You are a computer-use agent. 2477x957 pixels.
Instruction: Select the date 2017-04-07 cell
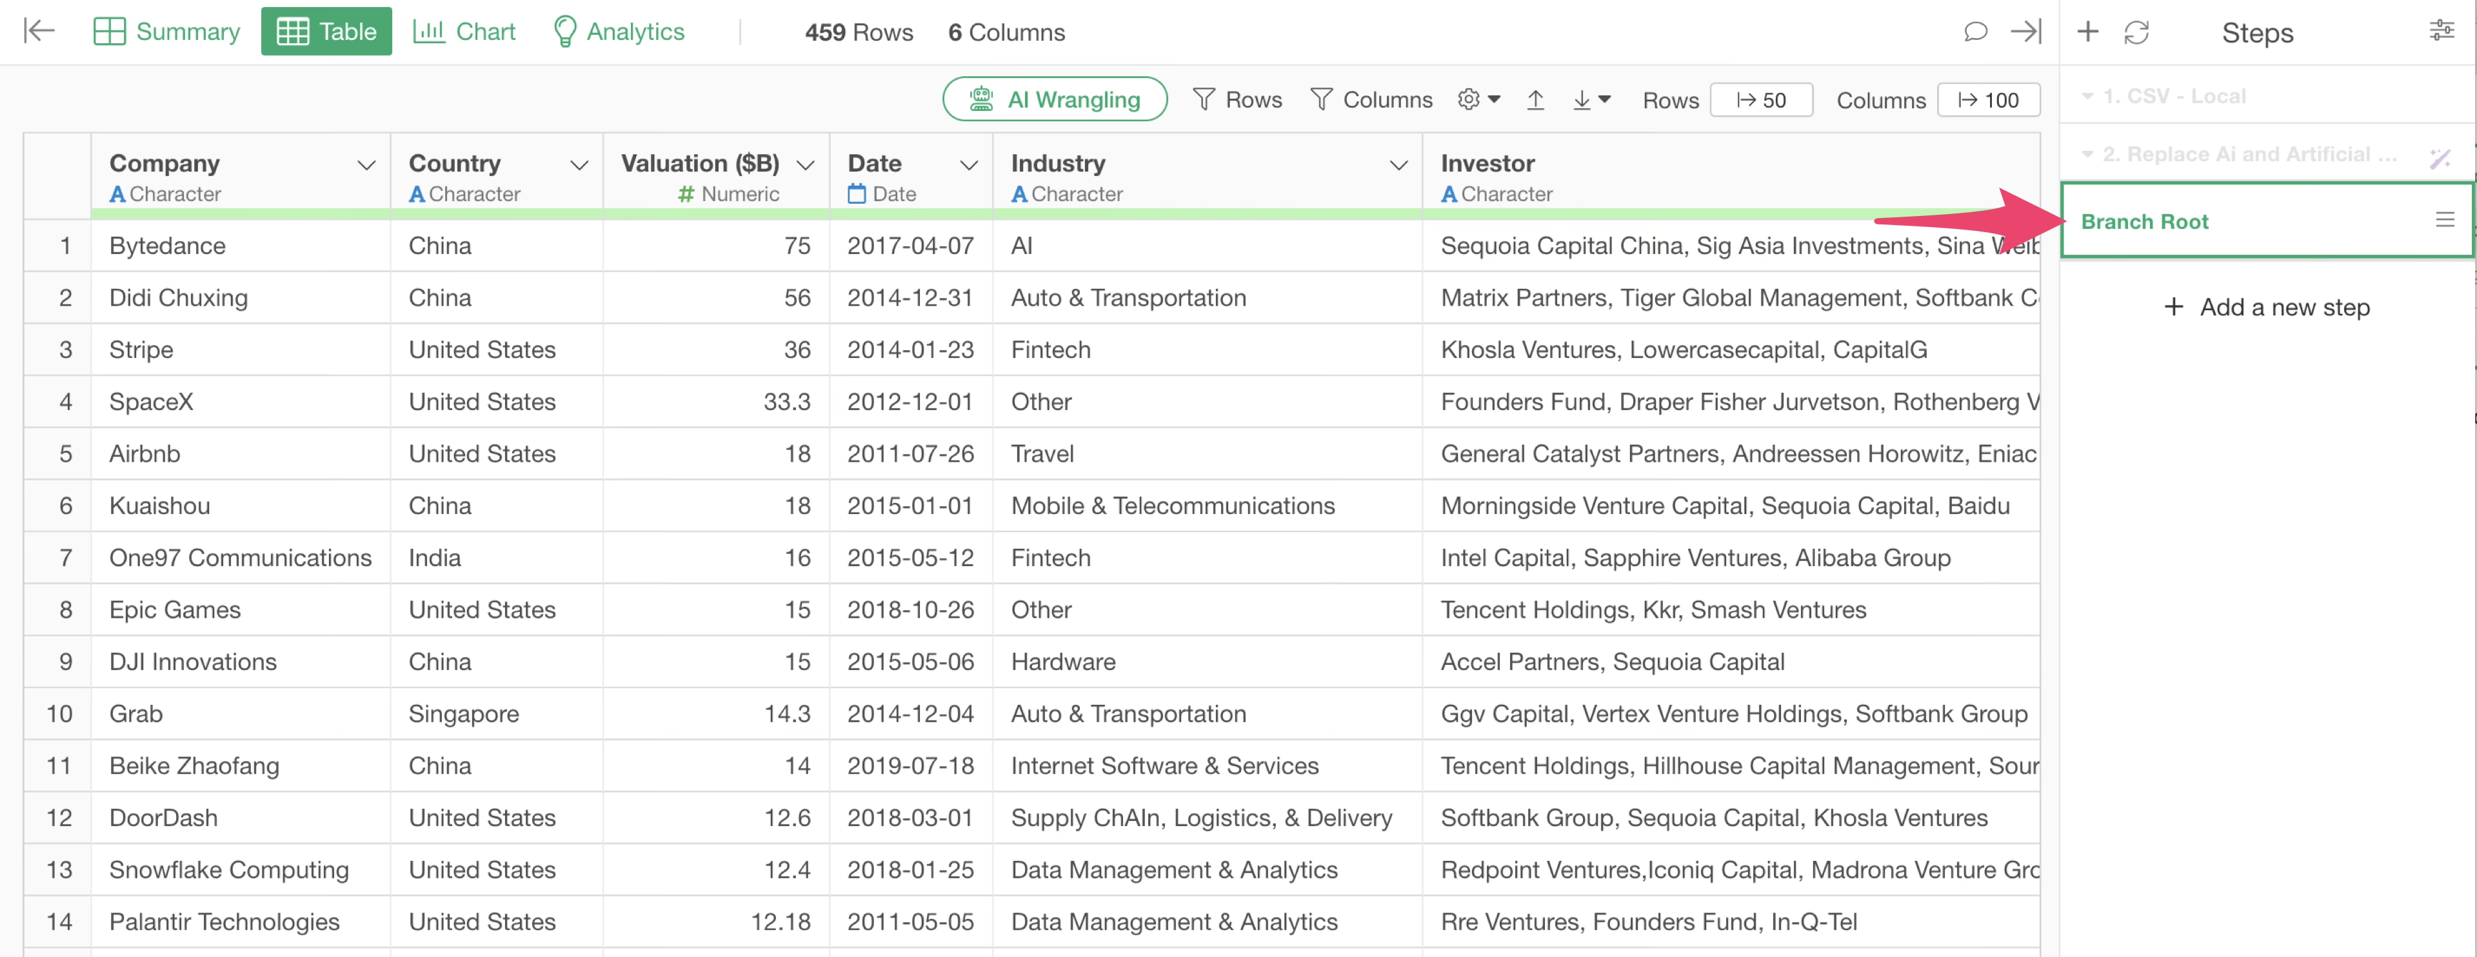click(x=911, y=246)
